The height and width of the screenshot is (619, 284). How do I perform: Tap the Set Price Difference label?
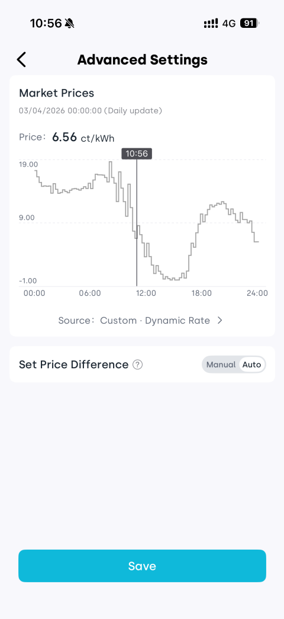point(73,365)
